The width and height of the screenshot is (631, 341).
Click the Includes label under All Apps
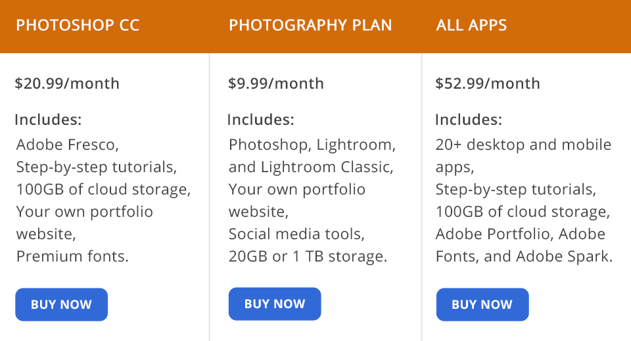(x=469, y=120)
